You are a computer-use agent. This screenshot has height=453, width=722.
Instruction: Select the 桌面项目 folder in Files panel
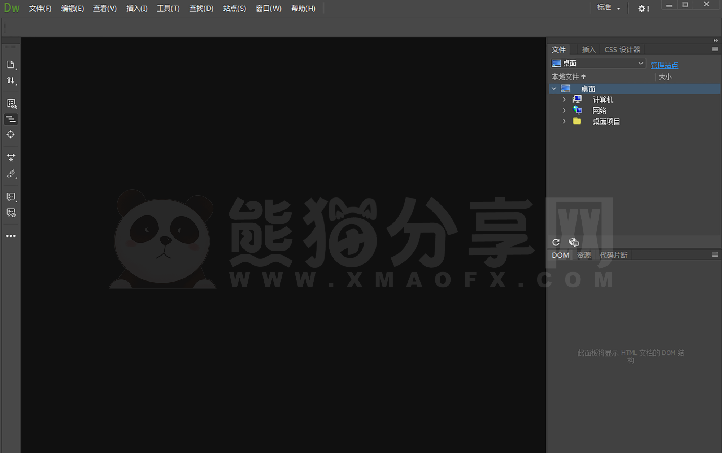pyautogui.click(x=606, y=121)
